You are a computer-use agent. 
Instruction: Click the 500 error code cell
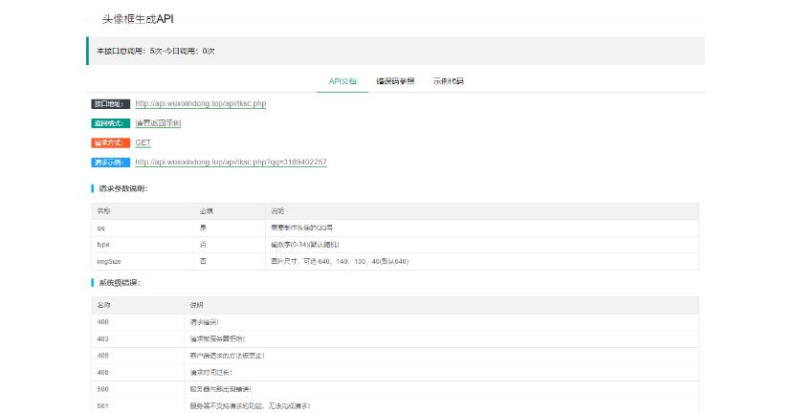pyautogui.click(x=103, y=389)
